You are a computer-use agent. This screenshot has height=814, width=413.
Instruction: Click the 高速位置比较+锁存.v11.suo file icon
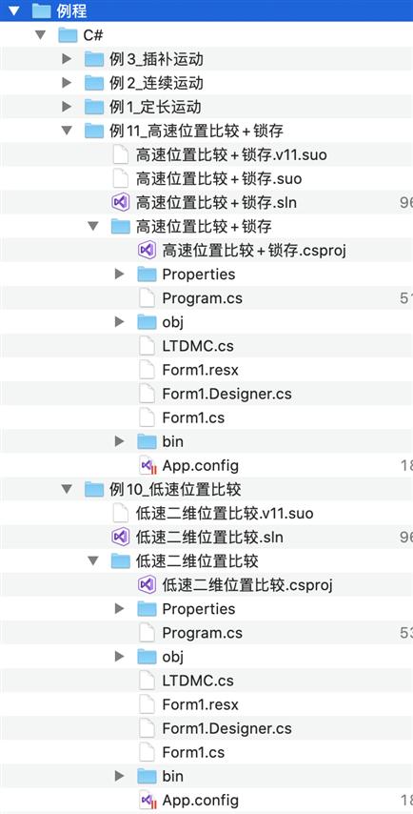[120, 154]
